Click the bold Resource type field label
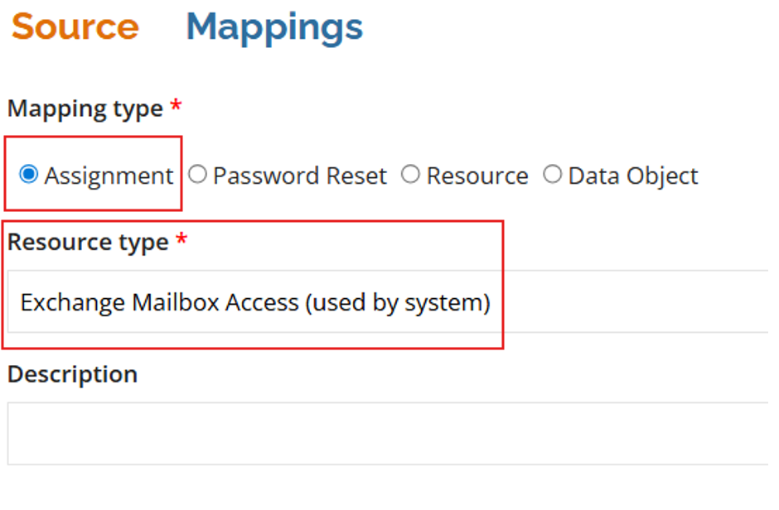The height and width of the screenshot is (510, 779). point(88,243)
